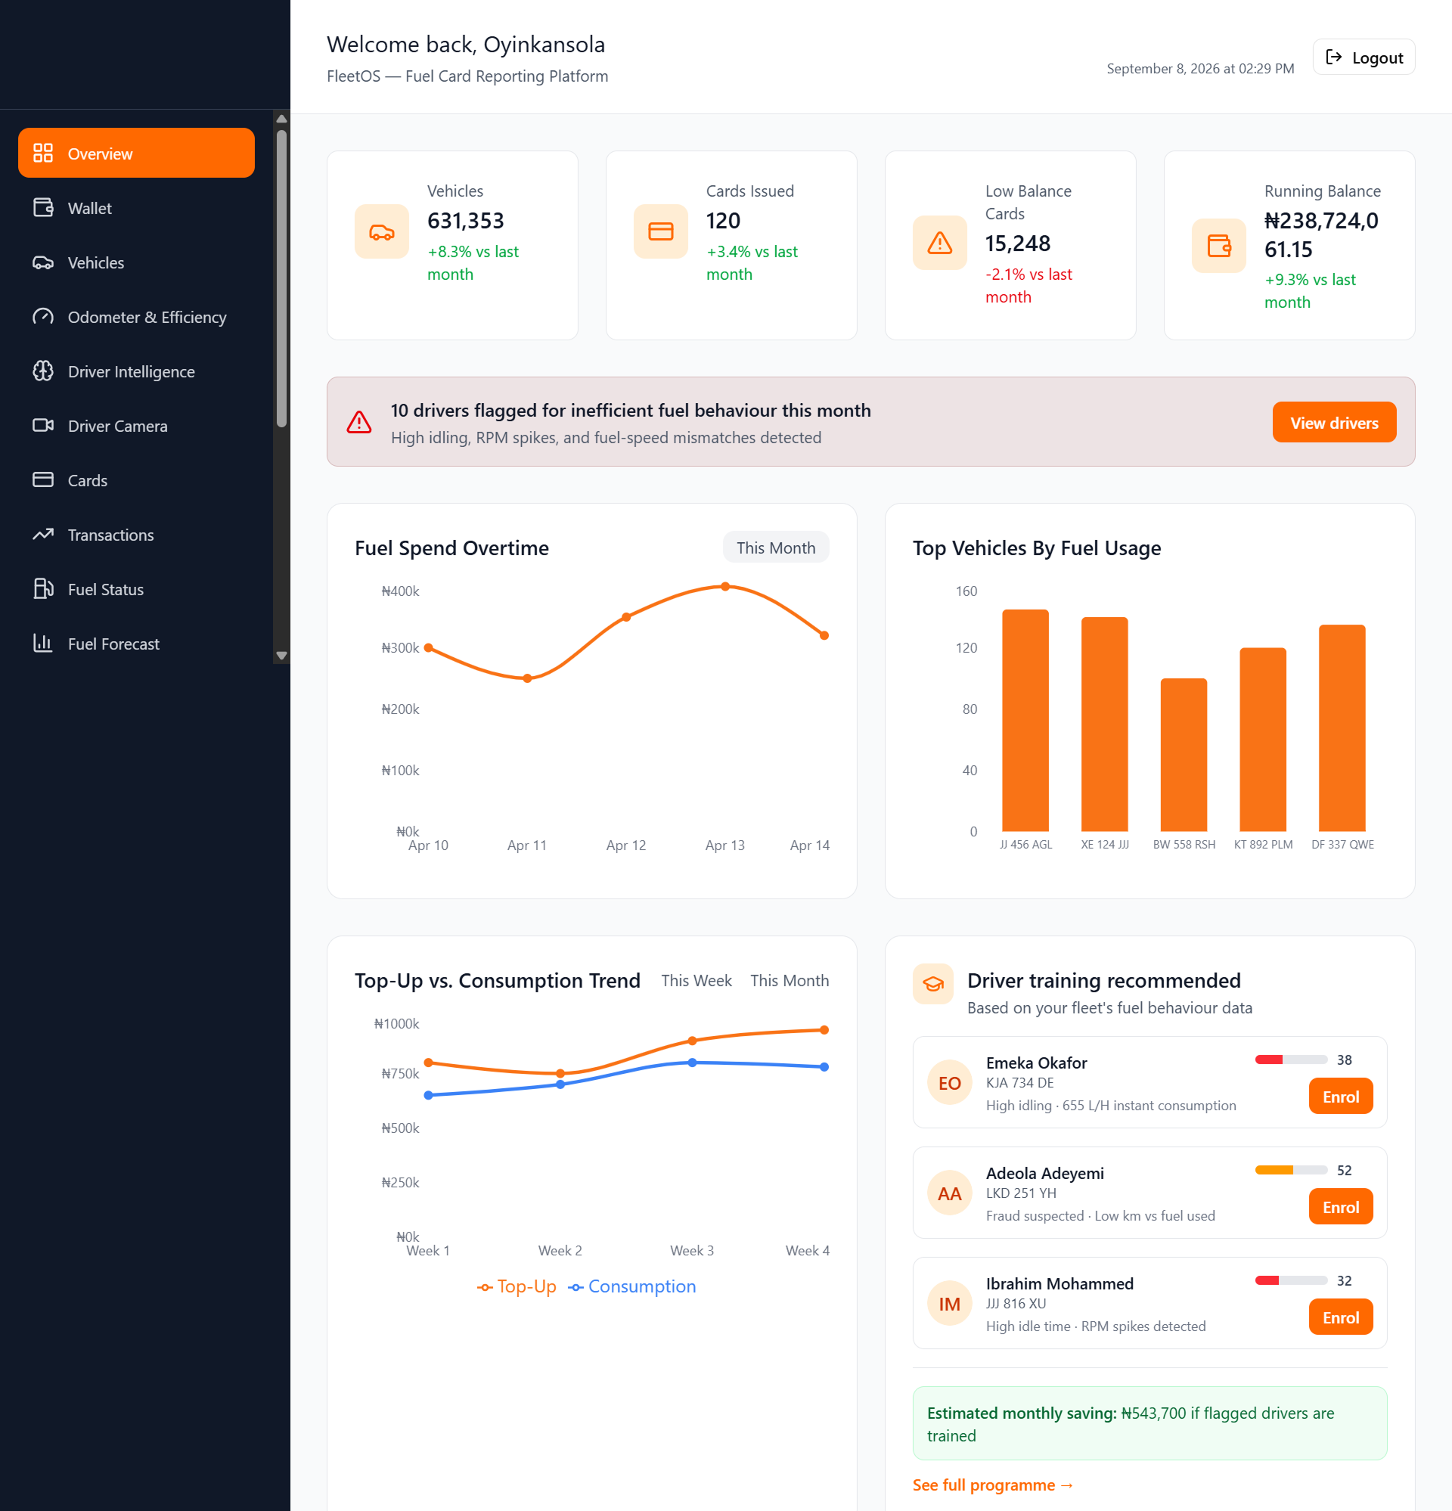Click the Vehicles count 631,353
The width and height of the screenshot is (1452, 1511).
point(466,221)
